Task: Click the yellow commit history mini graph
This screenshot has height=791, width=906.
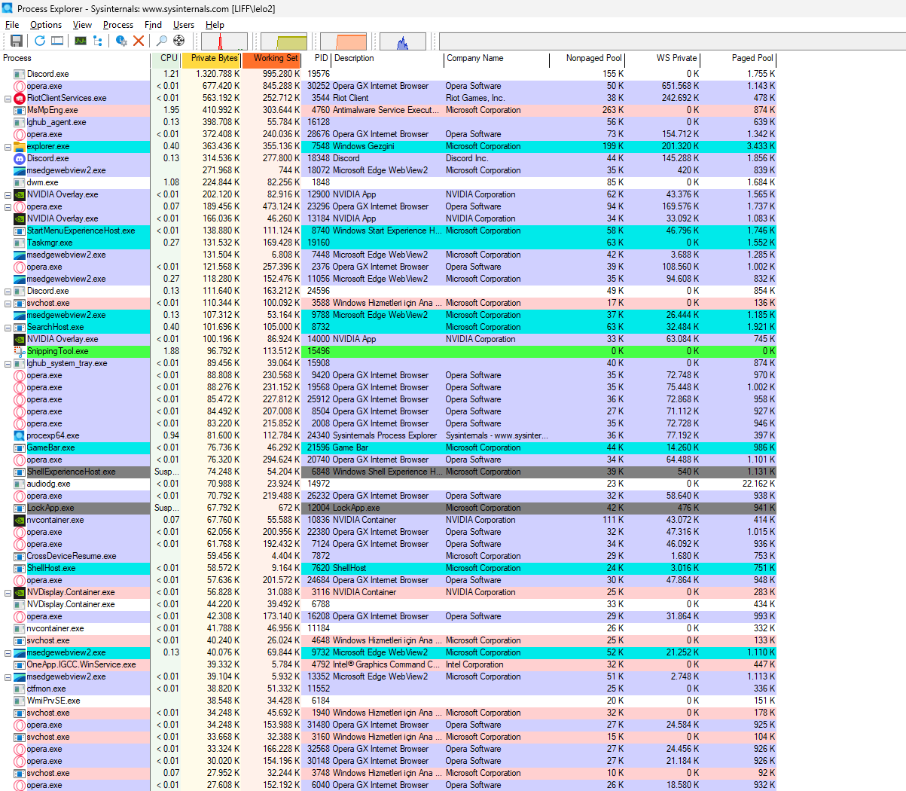Action: [284, 41]
